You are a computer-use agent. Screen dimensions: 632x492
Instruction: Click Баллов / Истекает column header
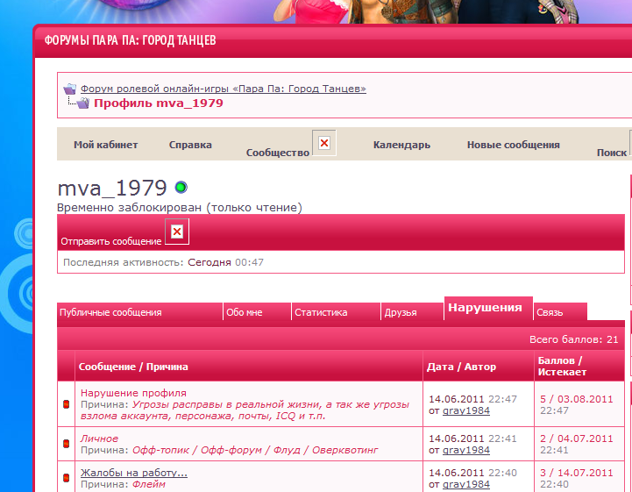[562, 367]
